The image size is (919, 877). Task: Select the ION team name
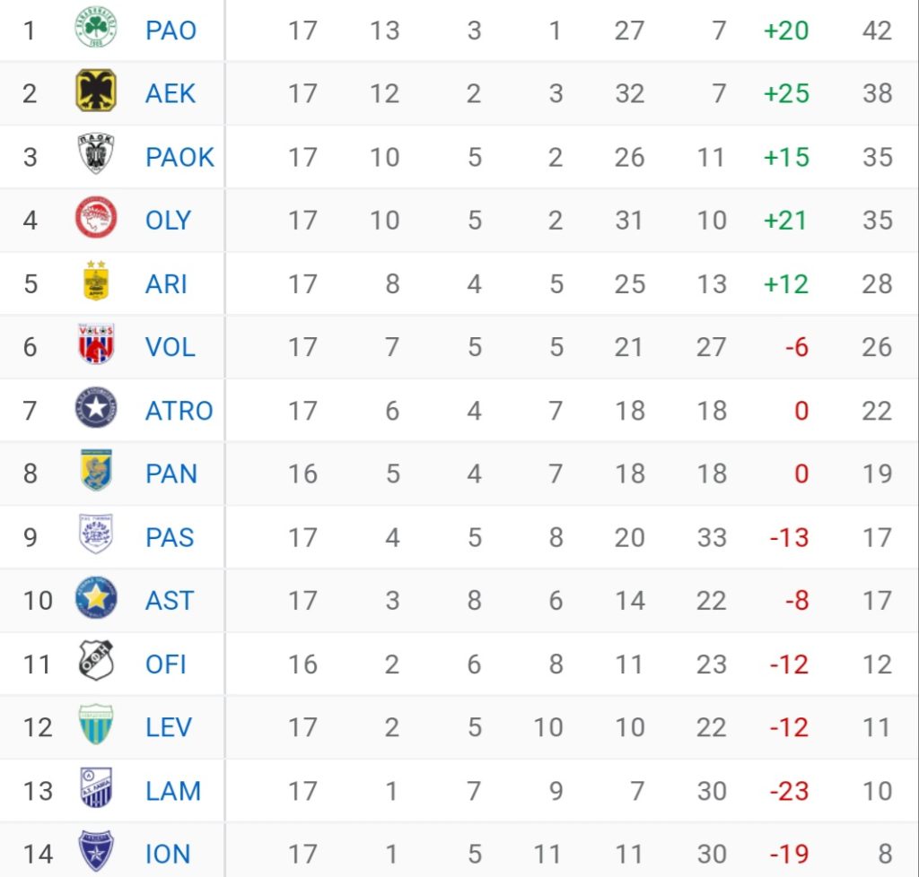(x=168, y=855)
